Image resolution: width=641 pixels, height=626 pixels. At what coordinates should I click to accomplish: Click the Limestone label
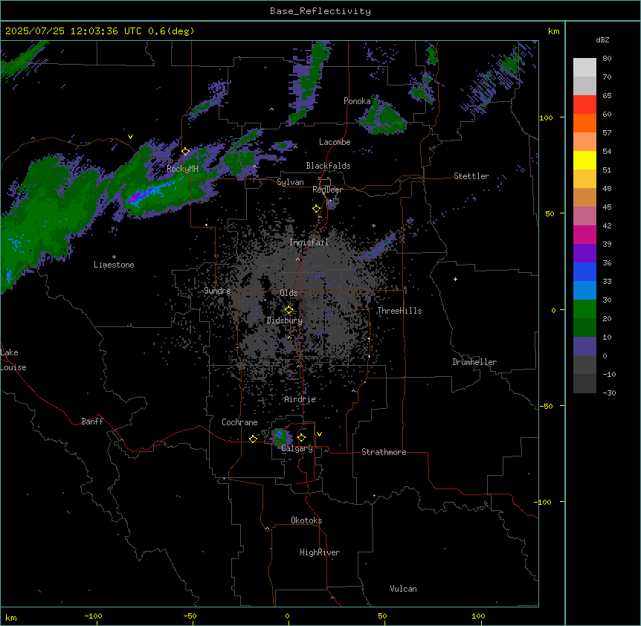click(x=114, y=265)
